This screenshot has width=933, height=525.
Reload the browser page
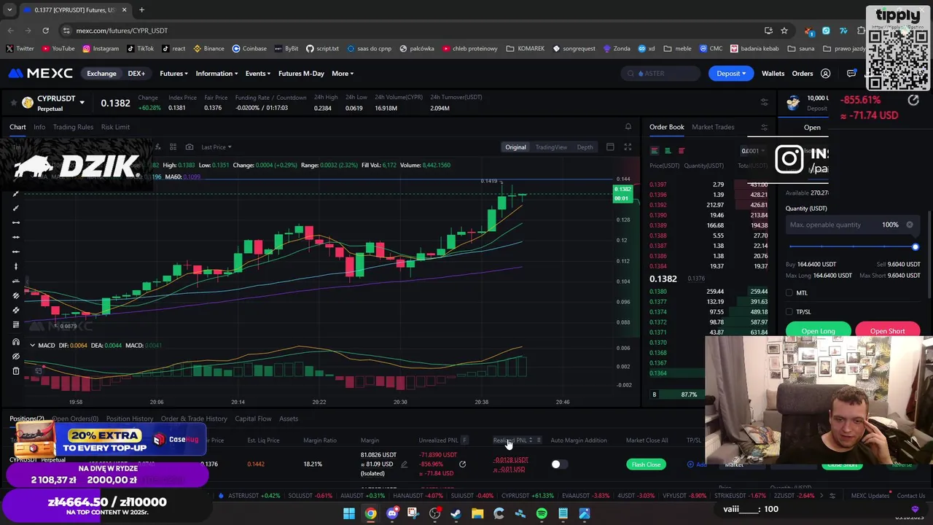(45, 31)
